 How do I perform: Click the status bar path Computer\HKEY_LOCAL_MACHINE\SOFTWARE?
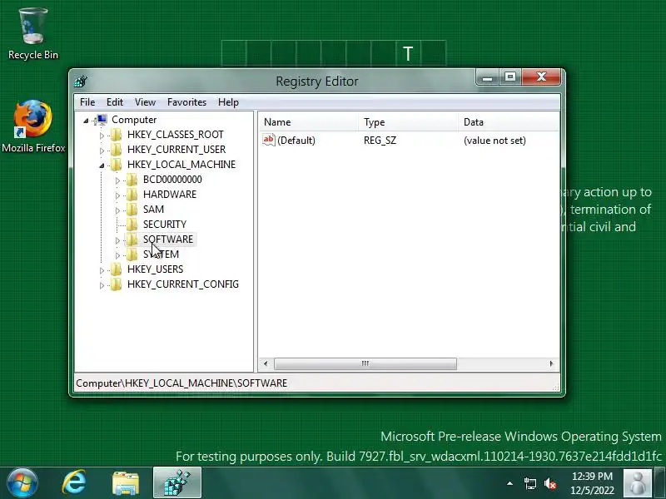[x=181, y=383]
